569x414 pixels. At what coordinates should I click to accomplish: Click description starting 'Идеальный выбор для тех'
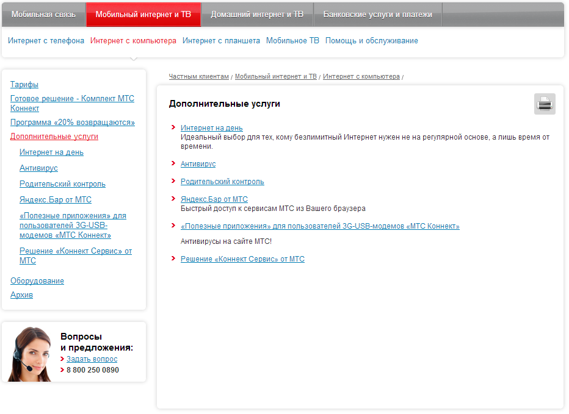click(x=365, y=141)
